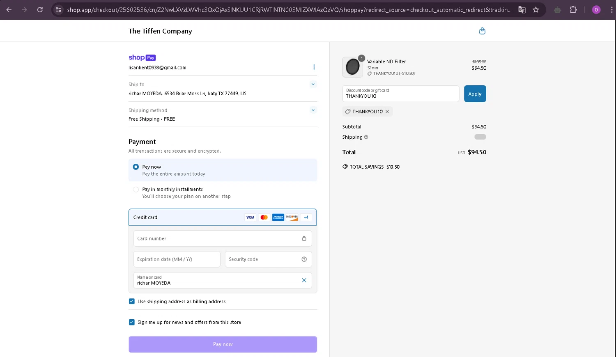Expand the Ship to address section

click(313, 84)
